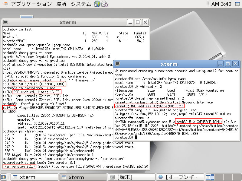
Task: Select the xterm taskbar button next to [端末]
Action: click(x=83, y=177)
